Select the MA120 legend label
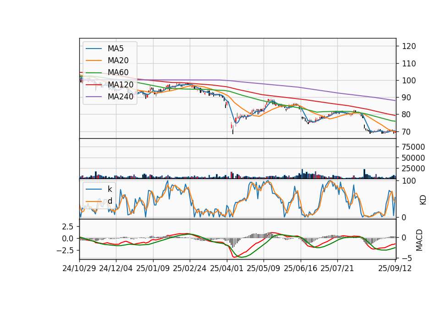 click(121, 85)
